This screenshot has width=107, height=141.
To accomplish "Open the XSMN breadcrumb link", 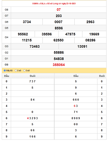I will (35, 4).
